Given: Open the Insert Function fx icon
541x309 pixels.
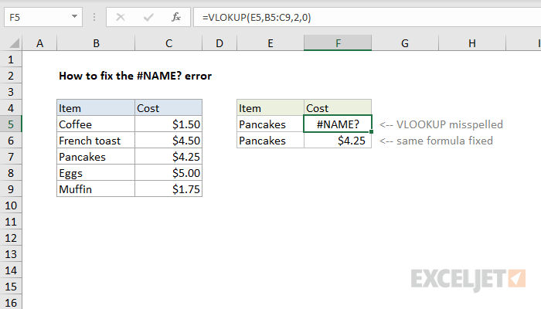Looking at the screenshot, I should [x=176, y=17].
